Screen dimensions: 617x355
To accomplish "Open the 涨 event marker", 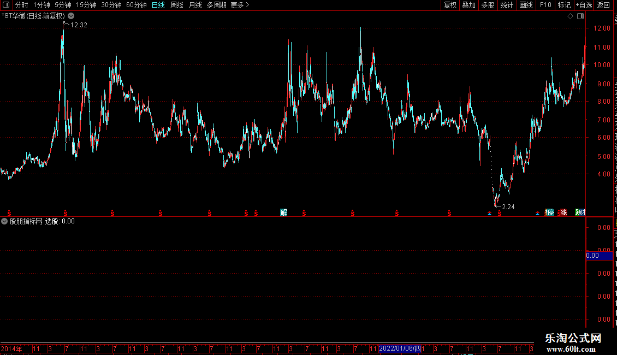I will pyautogui.click(x=564, y=212).
